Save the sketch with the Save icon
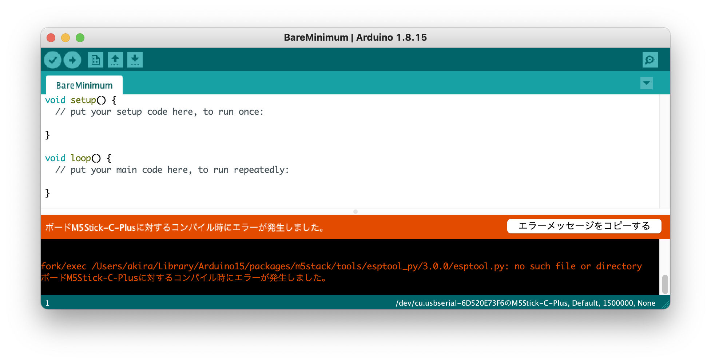The height and width of the screenshot is (363, 711). click(x=135, y=60)
